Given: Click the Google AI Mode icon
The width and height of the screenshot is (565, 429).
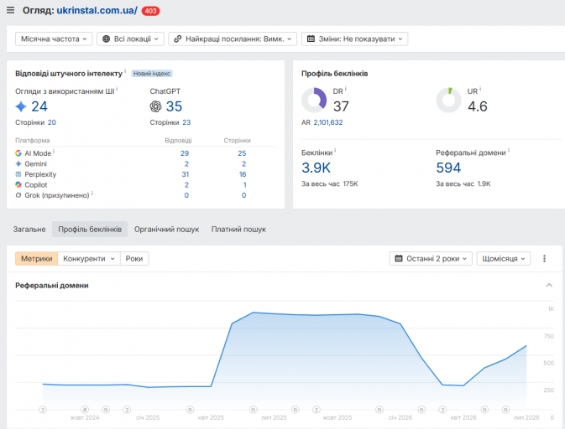Looking at the screenshot, I should point(18,153).
